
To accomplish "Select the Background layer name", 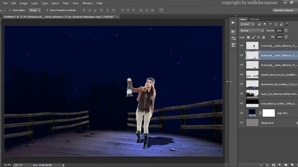I will click(x=267, y=123).
